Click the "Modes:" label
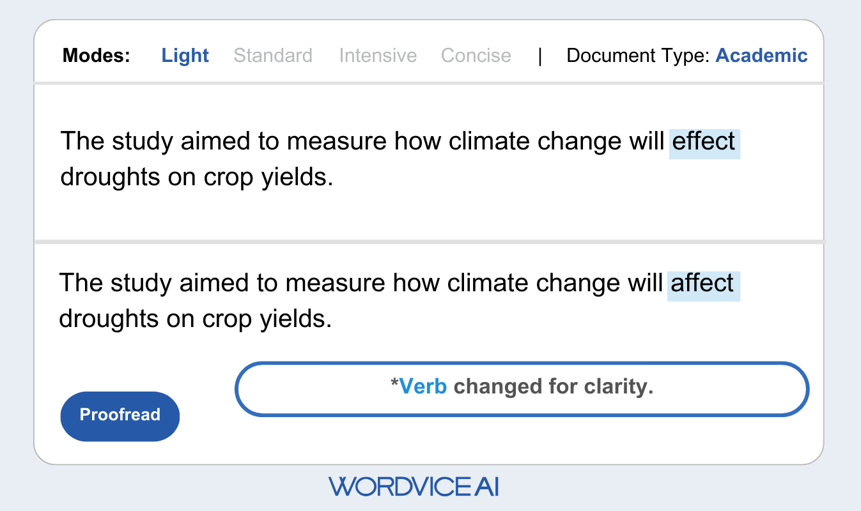Viewport: 861px width, 511px height. point(96,56)
